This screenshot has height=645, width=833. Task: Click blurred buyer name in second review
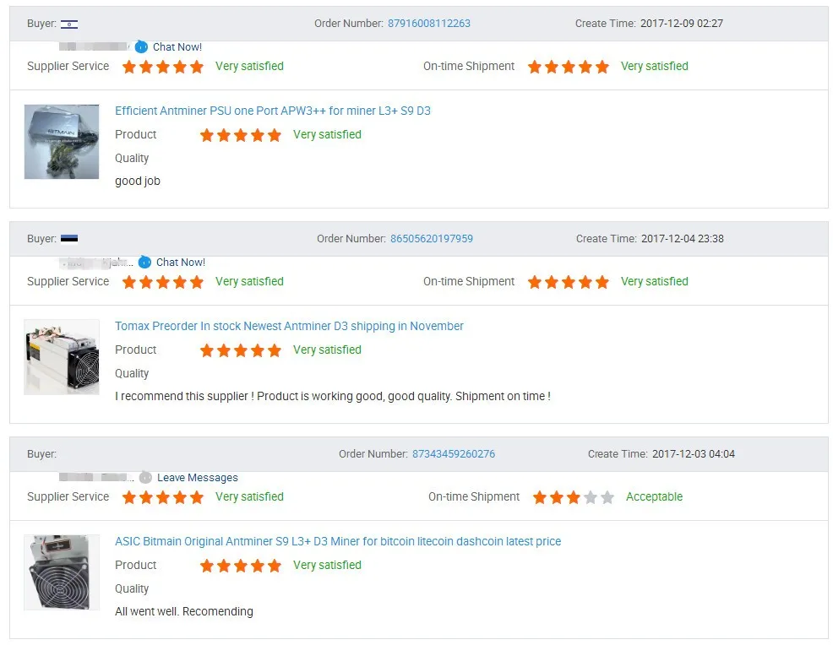(96, 263)
